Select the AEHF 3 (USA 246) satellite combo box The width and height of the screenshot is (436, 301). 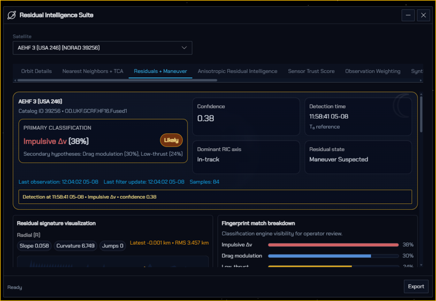pyautogui.click(x=102, y=48)
